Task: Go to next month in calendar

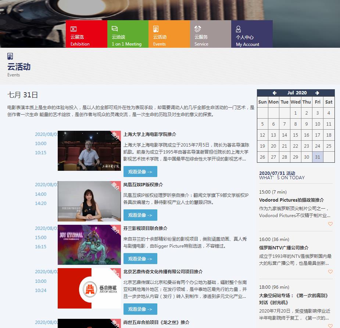Action: [x=317, y=93]
